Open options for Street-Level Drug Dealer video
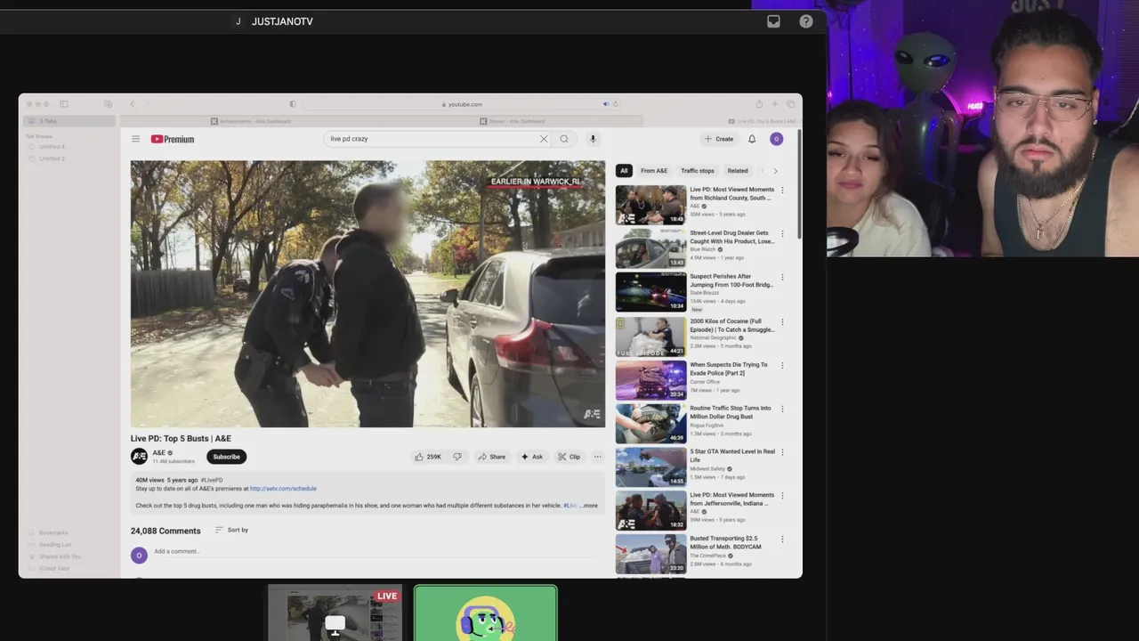1139x641 pixels. tap(782, 234)
